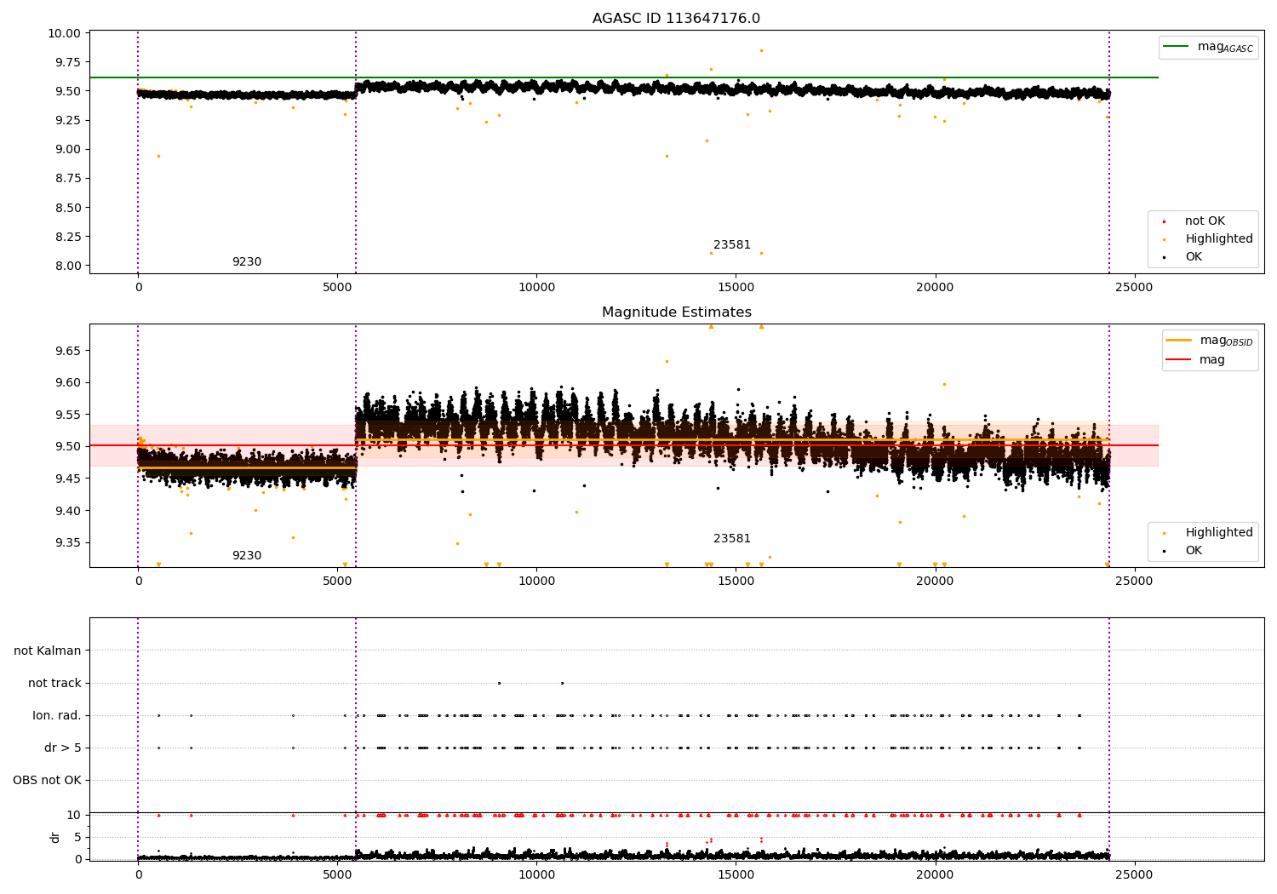Screen dimensions: 1277x894
Task: Click 'Highlighted' legend entry in Magnitude Estimates plot
Action: (1219, 533)
